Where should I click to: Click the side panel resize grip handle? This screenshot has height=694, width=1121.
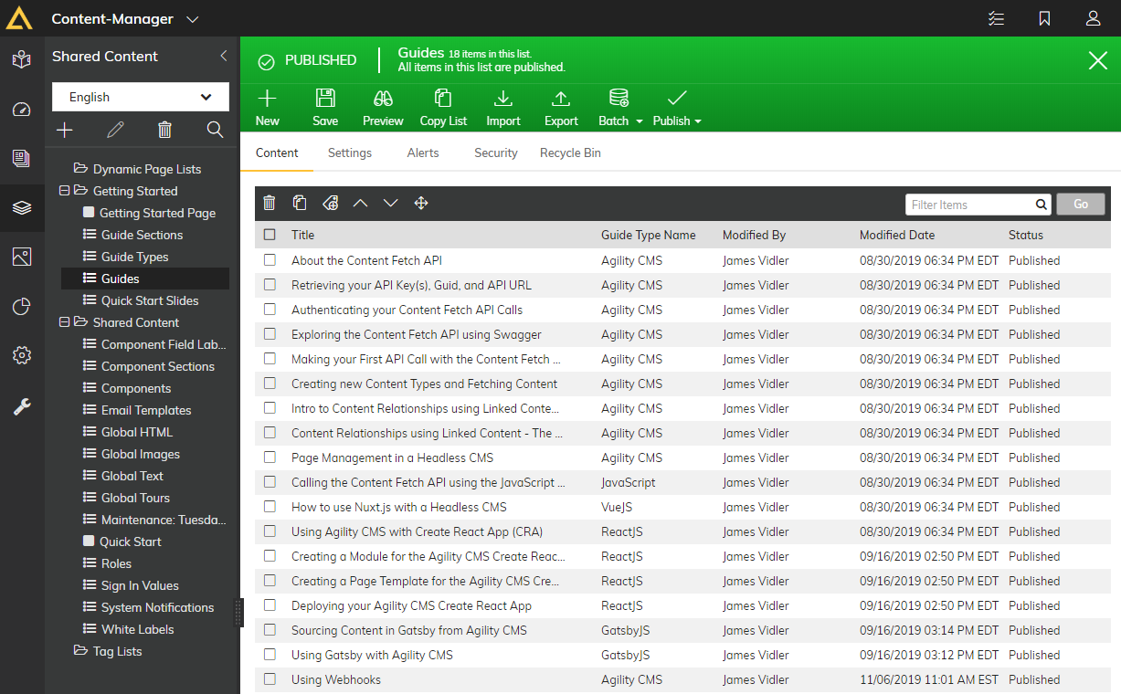point(239,612)
